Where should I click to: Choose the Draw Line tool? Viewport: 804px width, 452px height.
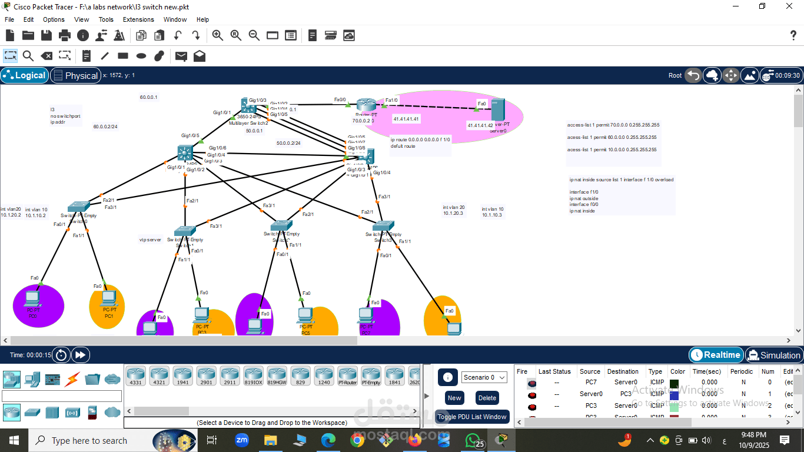click(105, 56)
